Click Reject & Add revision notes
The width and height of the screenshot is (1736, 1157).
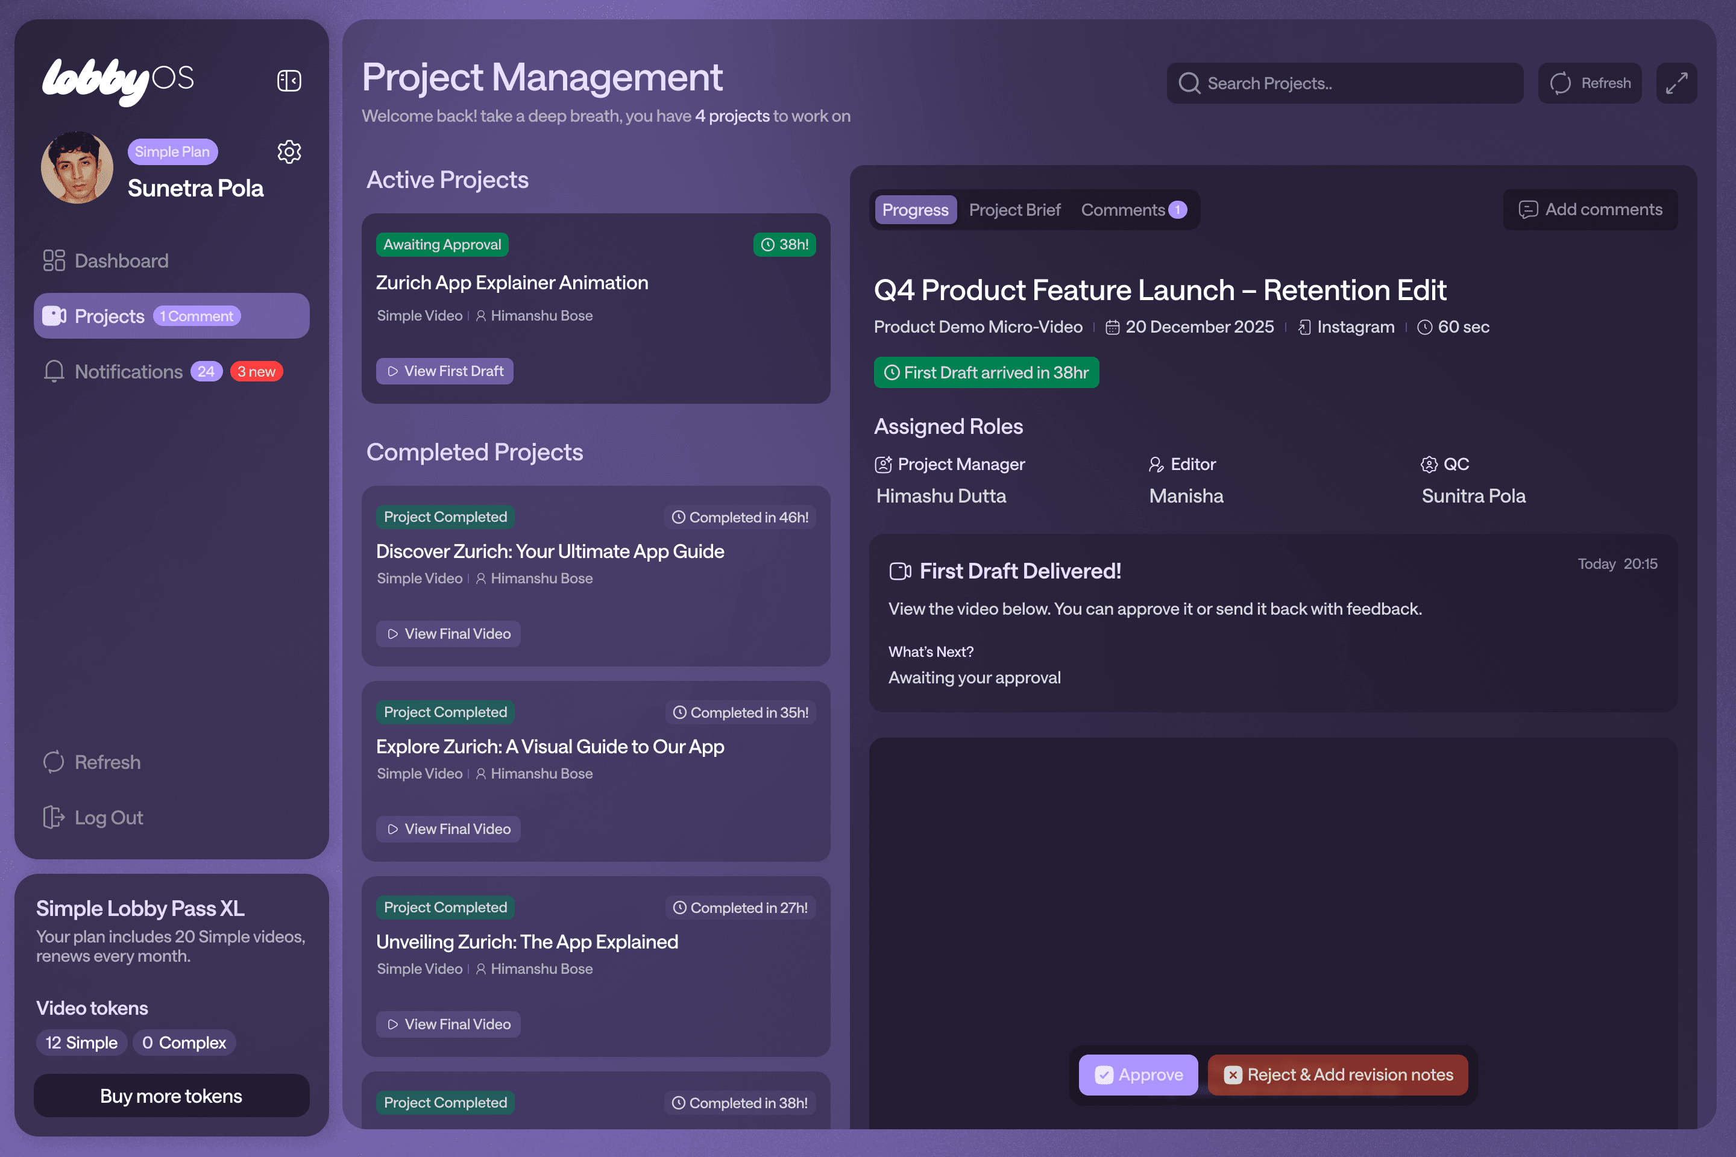(x=1337, y=1074)
